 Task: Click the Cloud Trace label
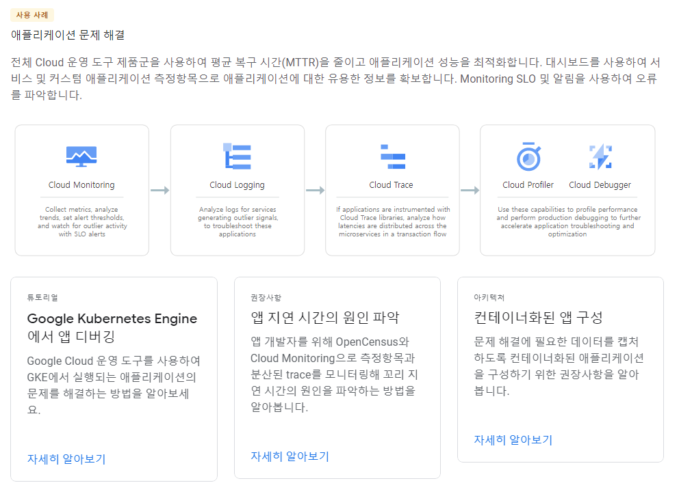point(391,185)
